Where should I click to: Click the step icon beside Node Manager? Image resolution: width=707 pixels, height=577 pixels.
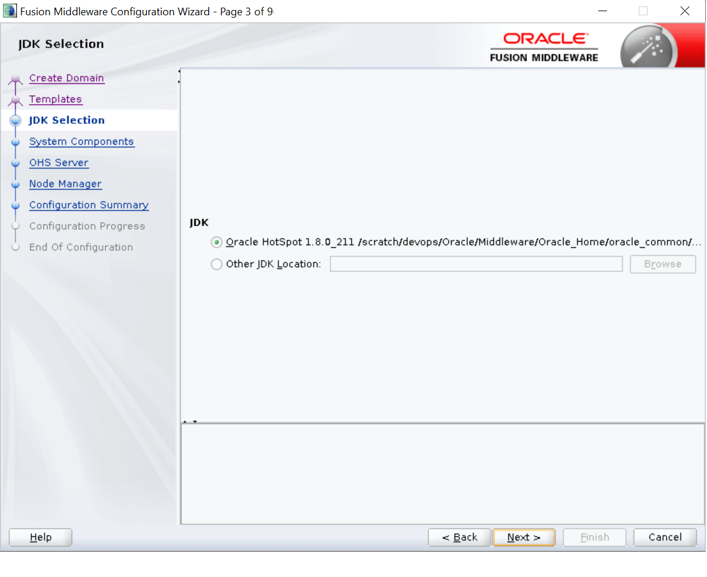16,184
